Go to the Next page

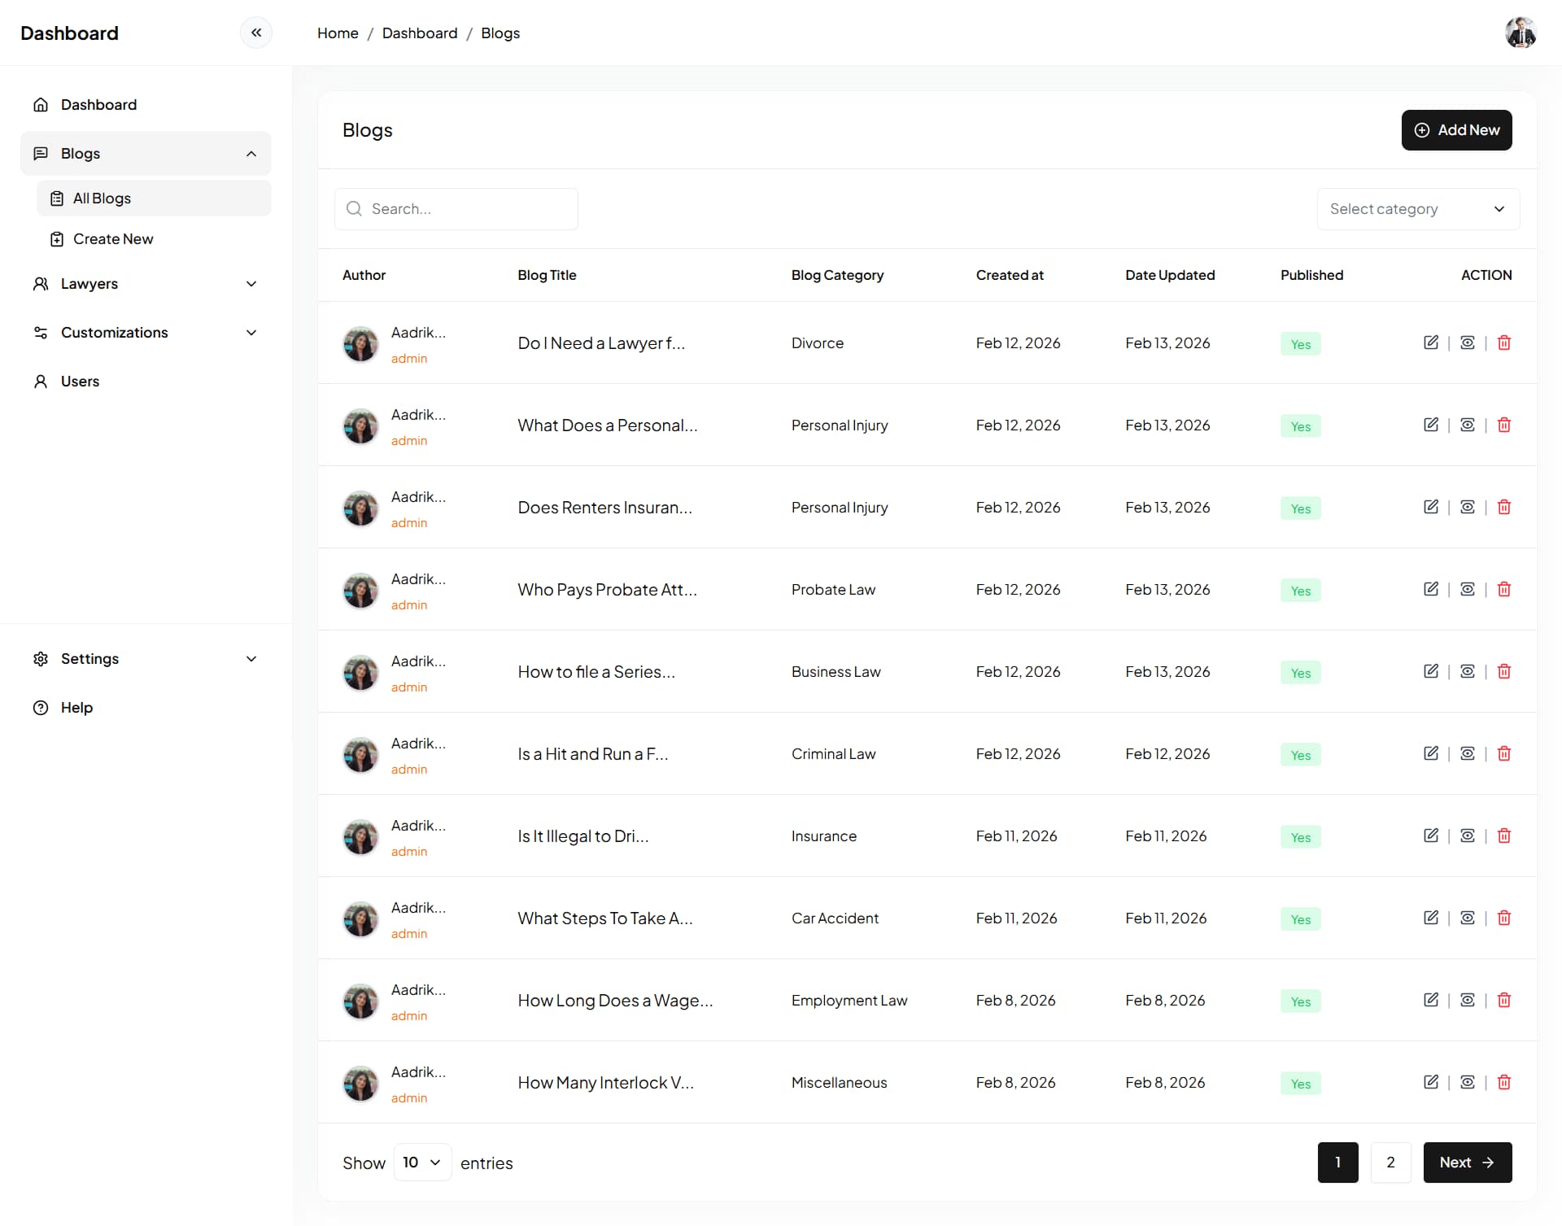pyautogui.click(x=1468, y=1163)
